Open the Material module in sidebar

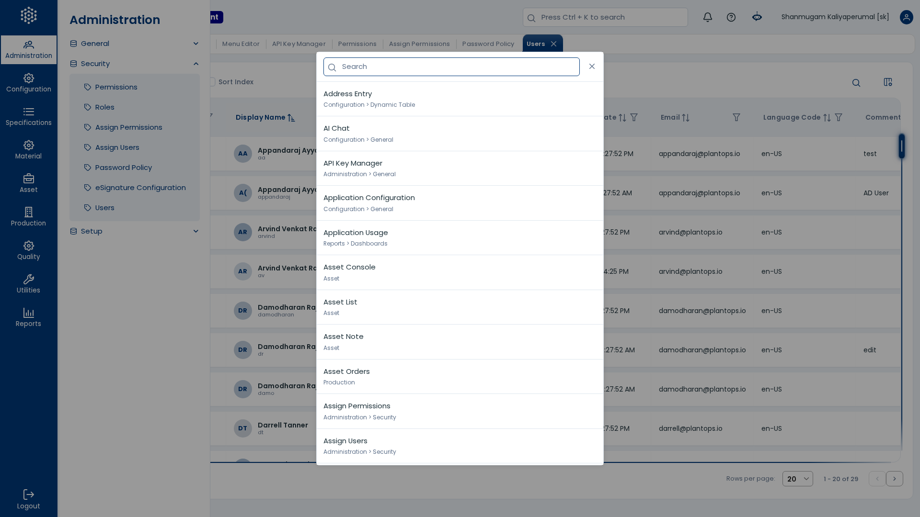[x=29, y=150]
